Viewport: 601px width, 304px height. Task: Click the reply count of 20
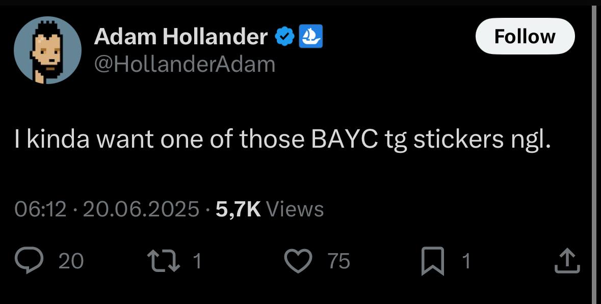pyautogui.click(x=71, y=261)
